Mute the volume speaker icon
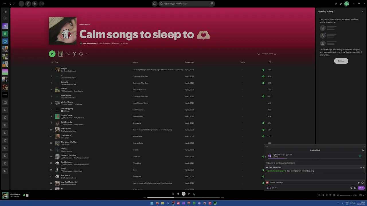This screenshot has width=367, height=206. (338, 195)
